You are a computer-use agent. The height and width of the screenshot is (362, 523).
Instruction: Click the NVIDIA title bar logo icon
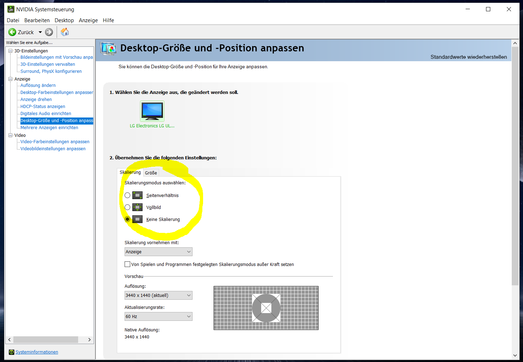pyautogui.click(x=11, y=9)
